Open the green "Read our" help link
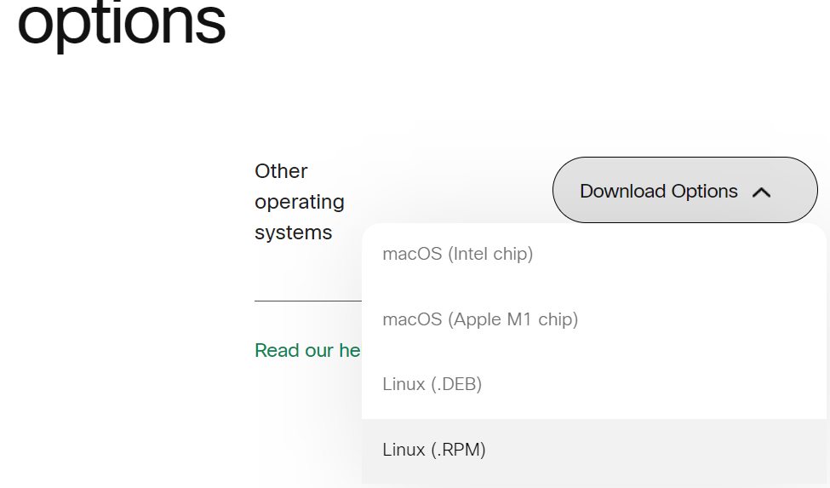Screen dimensions: 830x488 pos(307,351)
